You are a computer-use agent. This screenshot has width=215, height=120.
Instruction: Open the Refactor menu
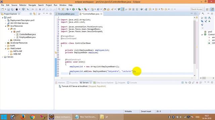tap(23, 5)
